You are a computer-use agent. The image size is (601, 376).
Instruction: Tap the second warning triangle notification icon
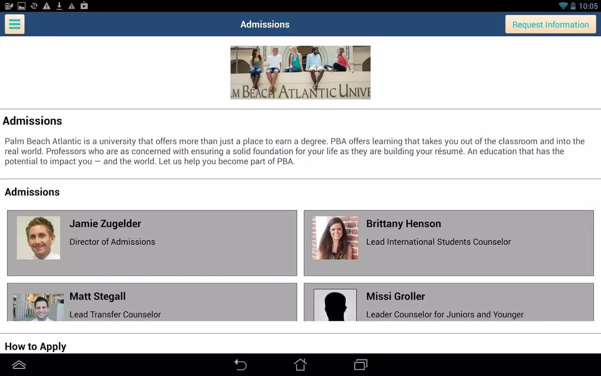(x=72, y=6)
